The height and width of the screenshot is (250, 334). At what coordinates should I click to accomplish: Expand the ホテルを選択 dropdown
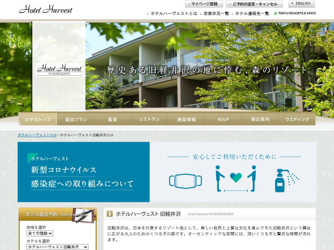[x=57, y=247]
